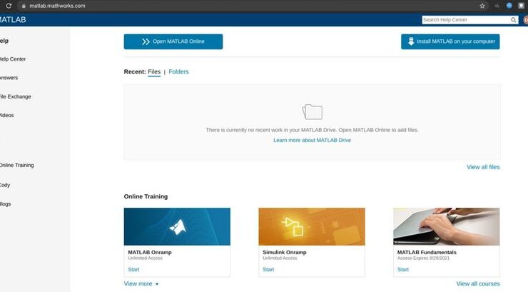528x292 pixels.
Task: Click the MATLAB Onramp course thumbnail
Action: pyautogui.click(x=177, y=226)
